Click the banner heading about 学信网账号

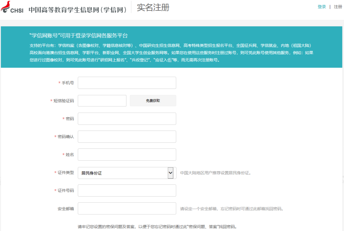point(78,36)
